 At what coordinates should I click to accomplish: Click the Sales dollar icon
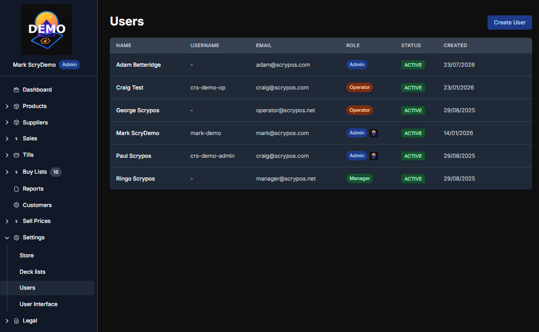click(16, 139)
